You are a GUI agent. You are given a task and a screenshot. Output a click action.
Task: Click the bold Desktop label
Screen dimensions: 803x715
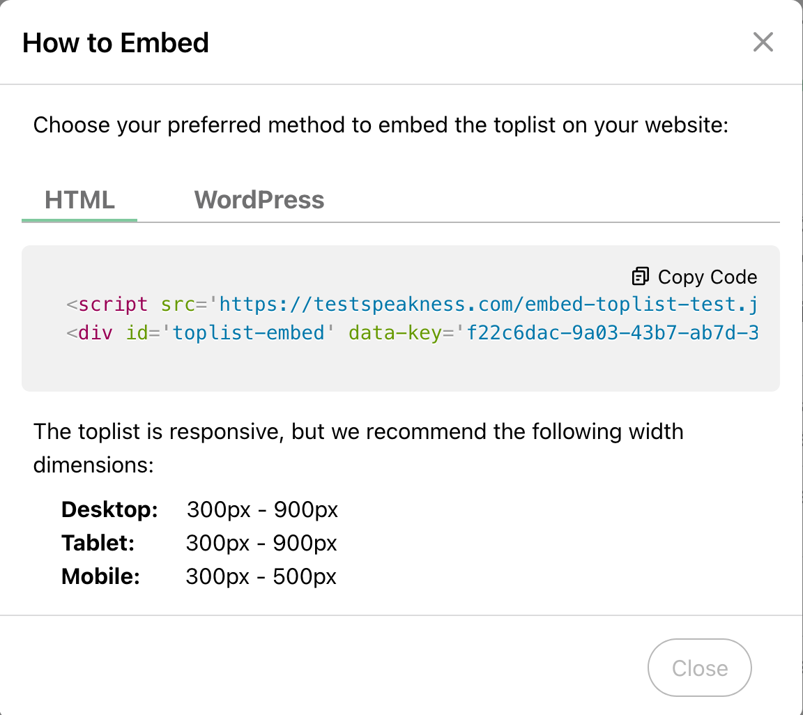coord(110,509)
